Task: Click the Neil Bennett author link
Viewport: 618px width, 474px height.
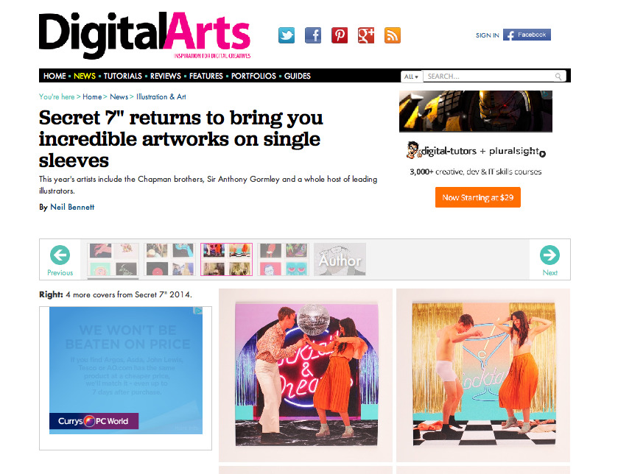Action: coord(72,207)
